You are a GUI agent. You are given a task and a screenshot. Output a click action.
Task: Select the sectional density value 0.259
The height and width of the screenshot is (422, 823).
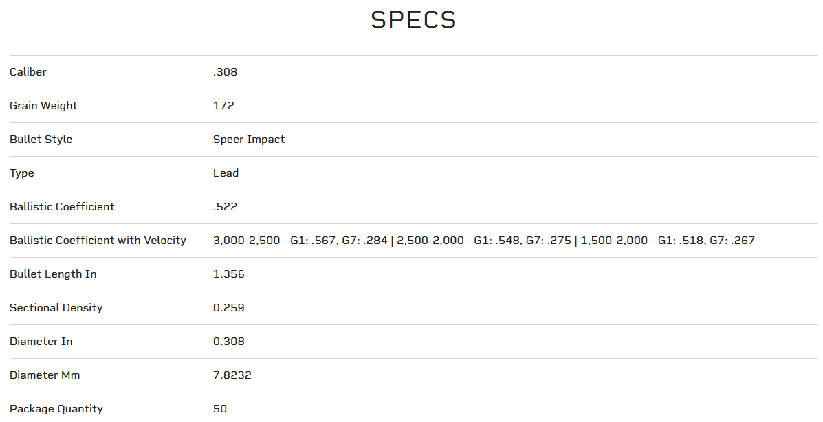229,308
